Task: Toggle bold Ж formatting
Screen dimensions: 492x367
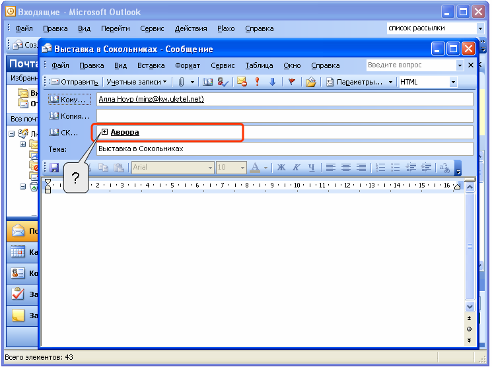Action: coord(281,168)
